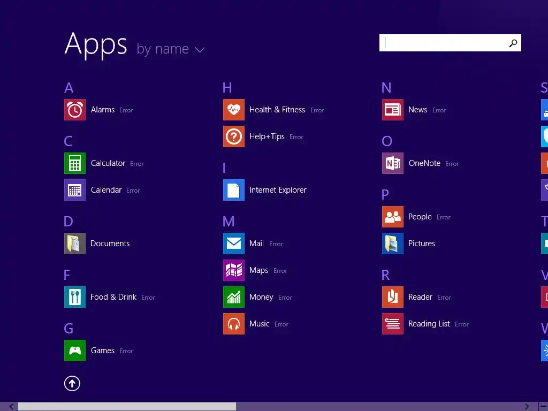
Task: Click the search magnifier icon
Action: (x=513, y=43)
